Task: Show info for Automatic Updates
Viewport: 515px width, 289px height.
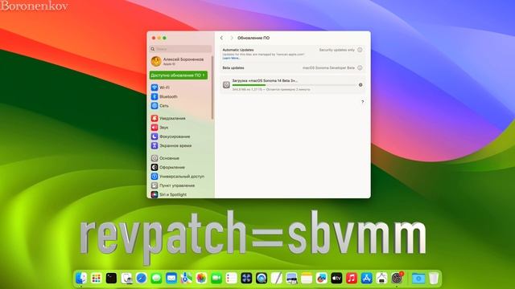Action: click(360, 50)
